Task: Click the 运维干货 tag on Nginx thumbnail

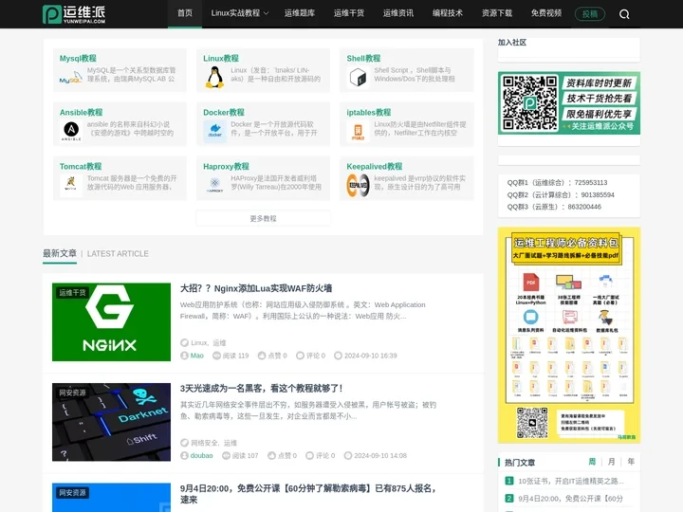Action: [x=72, y=293]
